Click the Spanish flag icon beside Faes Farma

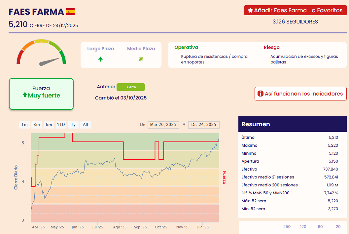(70, 12)
